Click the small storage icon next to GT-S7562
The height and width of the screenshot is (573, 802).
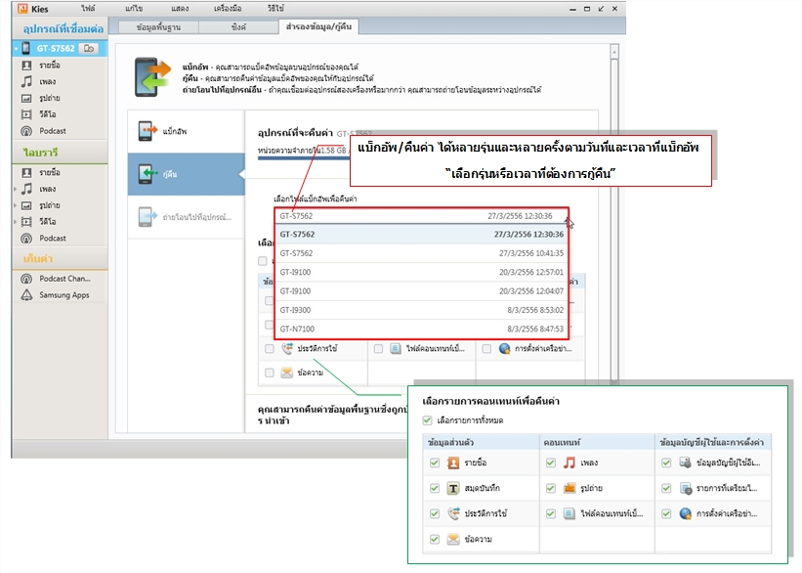click(x=89, y=48)
